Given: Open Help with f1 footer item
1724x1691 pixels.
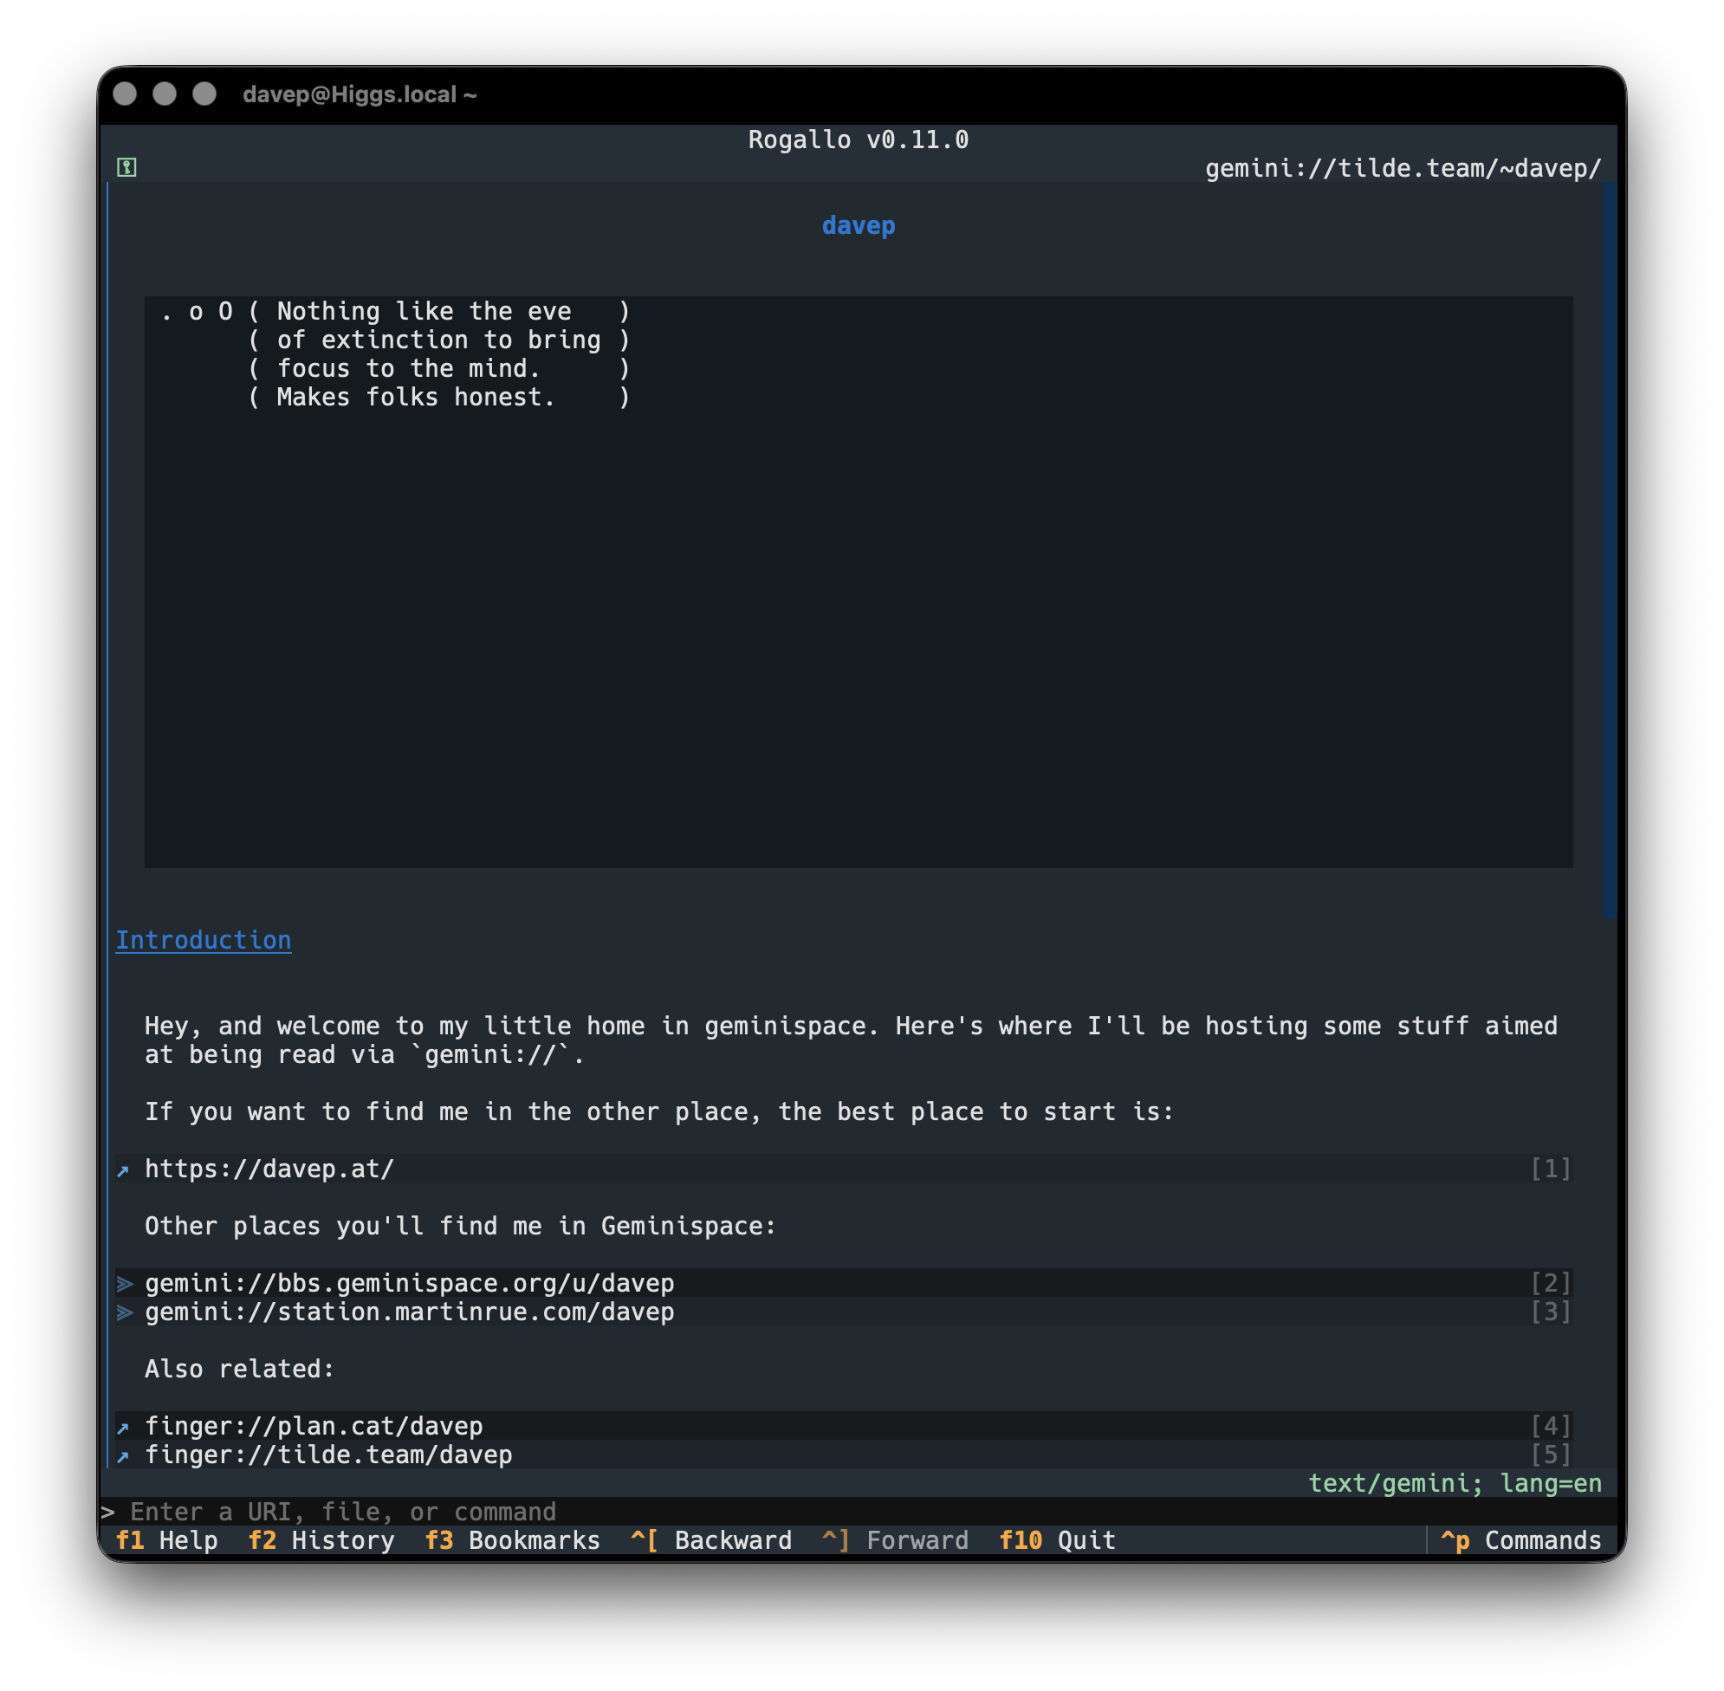Looking at the screenshot, I should [167, 1540].
